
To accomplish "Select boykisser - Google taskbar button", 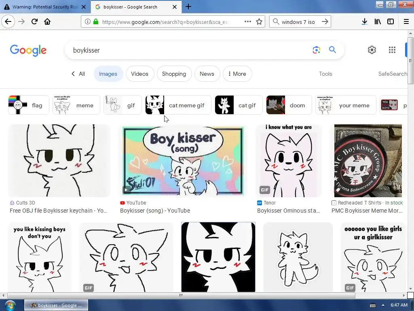I will [x=56, y=305].
